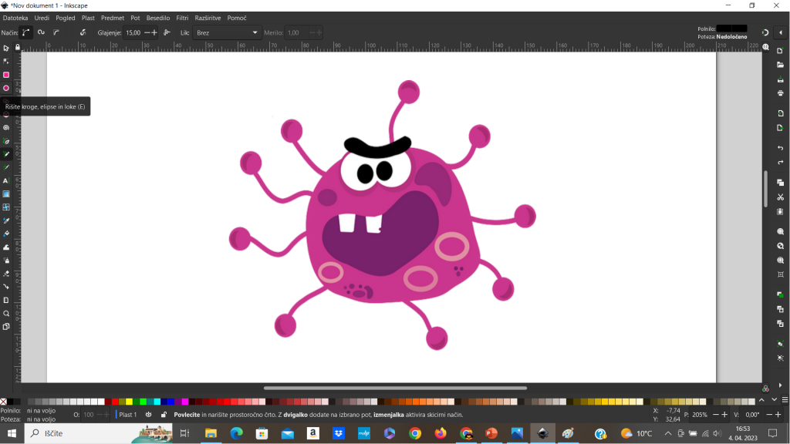Viewport: 790px width, 444px height.
Task: Increase Glajenje smoothing with plus
Action: click(x=154, y=32)
